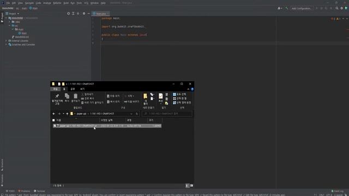Open Explorer recent locations dropdown
The width and height of the screenshot is (349, 196).
click(63, 114)
